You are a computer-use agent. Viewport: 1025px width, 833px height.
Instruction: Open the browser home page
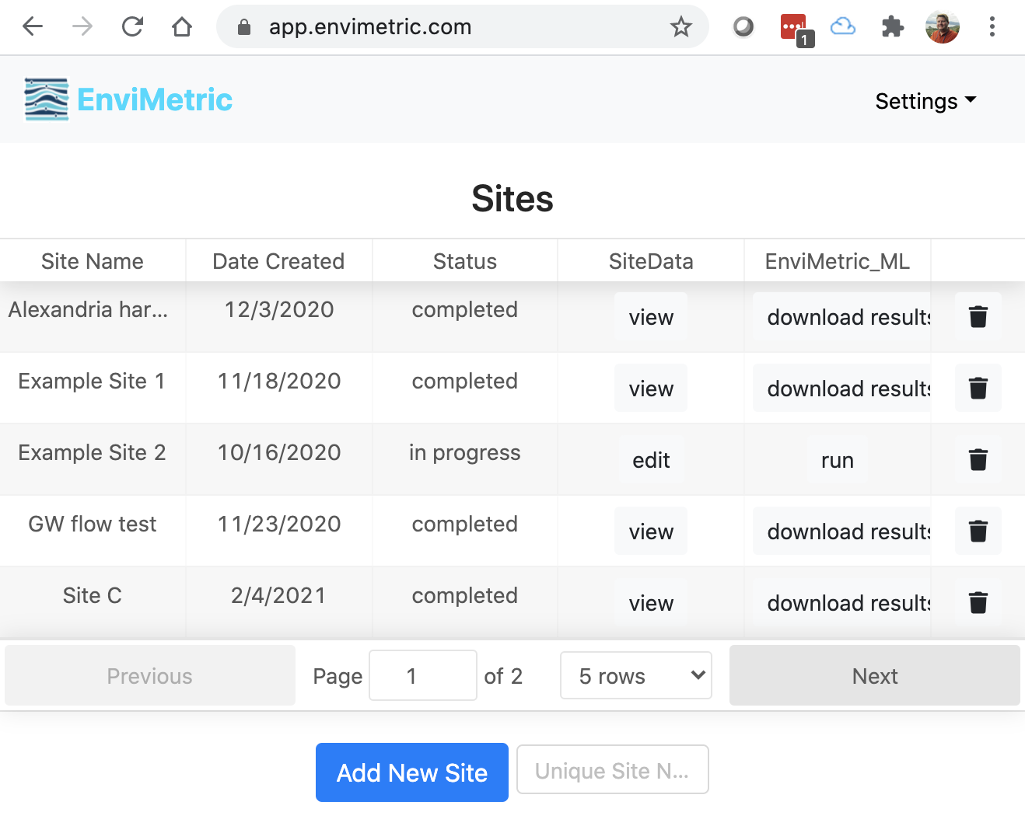click(x=182, y=27)
